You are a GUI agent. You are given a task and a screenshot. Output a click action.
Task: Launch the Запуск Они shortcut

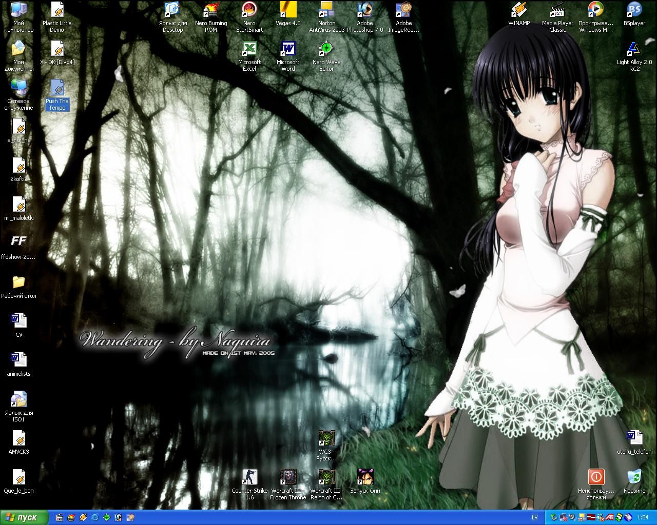coord(365,482)
